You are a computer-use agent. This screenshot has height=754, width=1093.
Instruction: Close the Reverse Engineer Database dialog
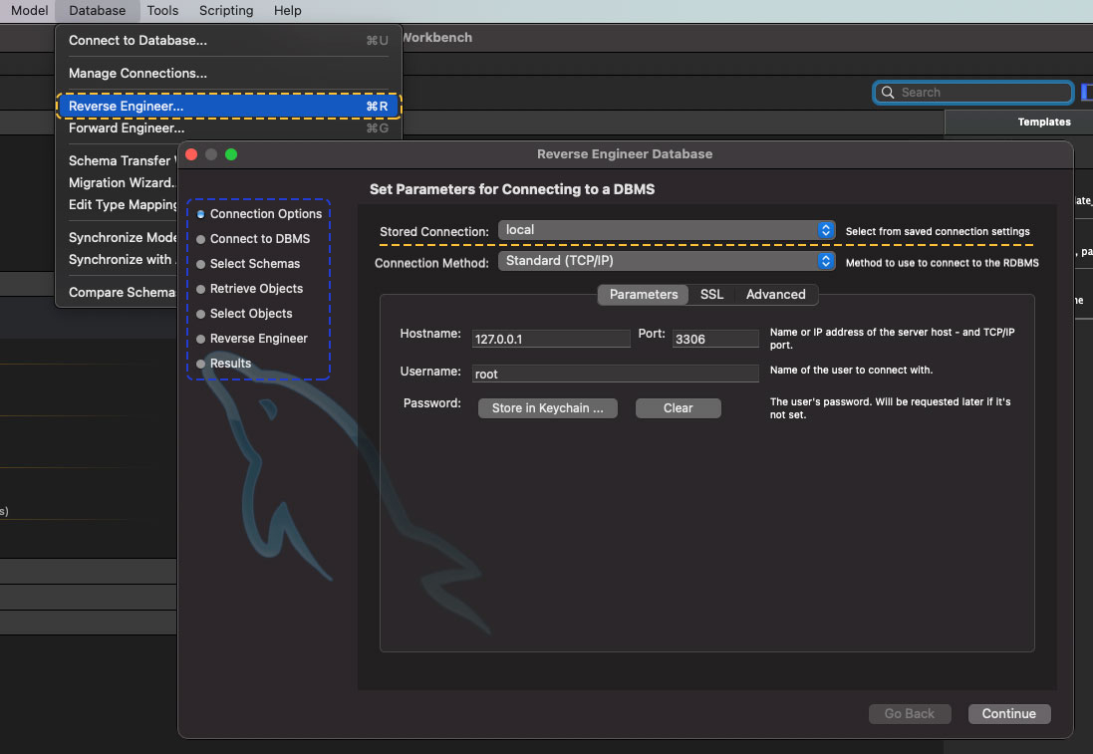tap(191, 154)
